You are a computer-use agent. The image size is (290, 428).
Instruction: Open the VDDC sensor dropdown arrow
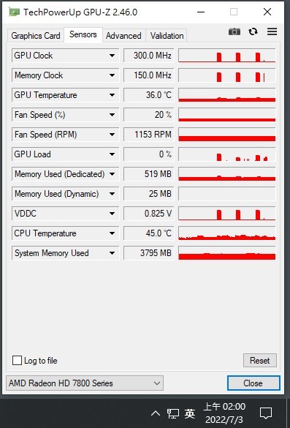tap(112, 214)
